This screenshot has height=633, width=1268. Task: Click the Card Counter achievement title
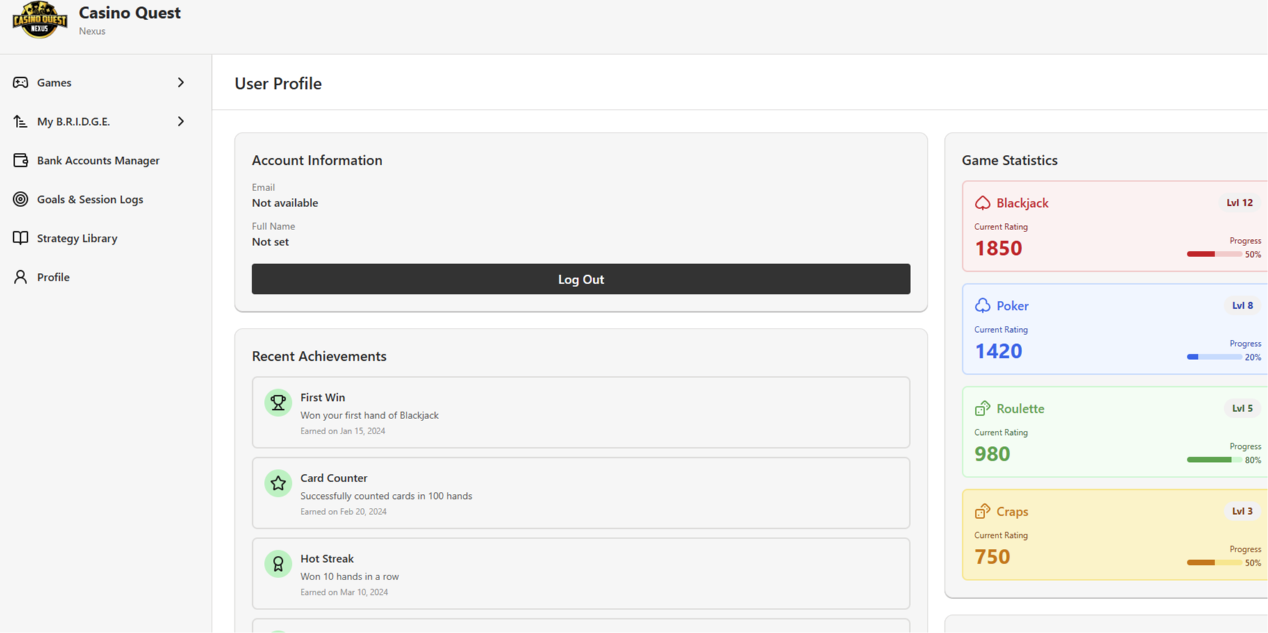(x=334, y=478)
